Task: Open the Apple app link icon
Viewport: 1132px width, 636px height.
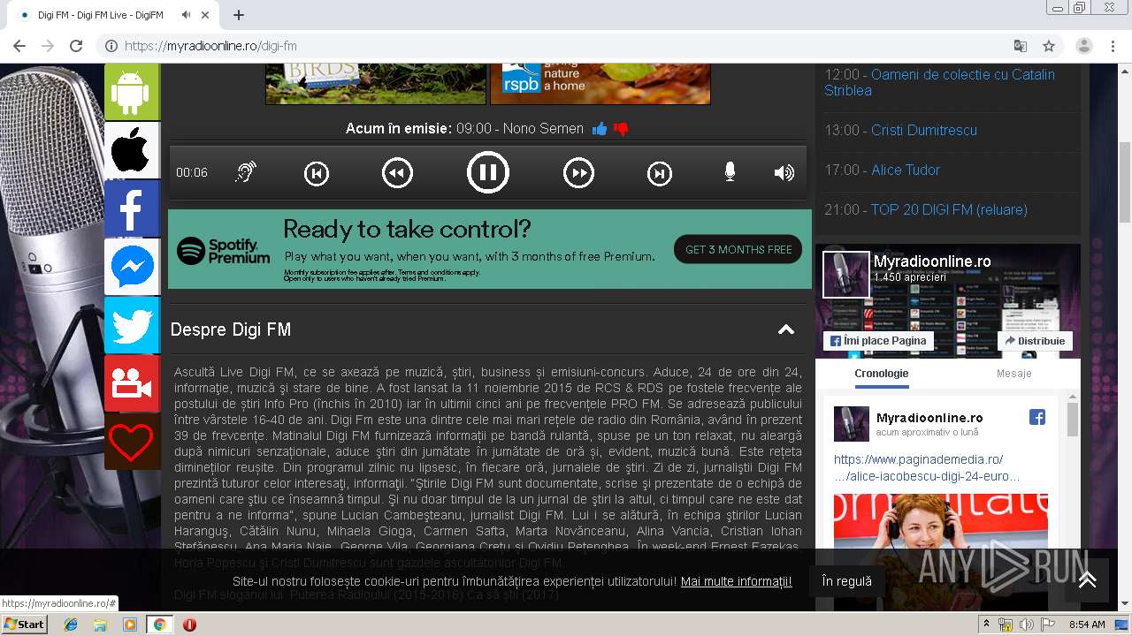Action: pyautogui.click(x=132, y=150)
